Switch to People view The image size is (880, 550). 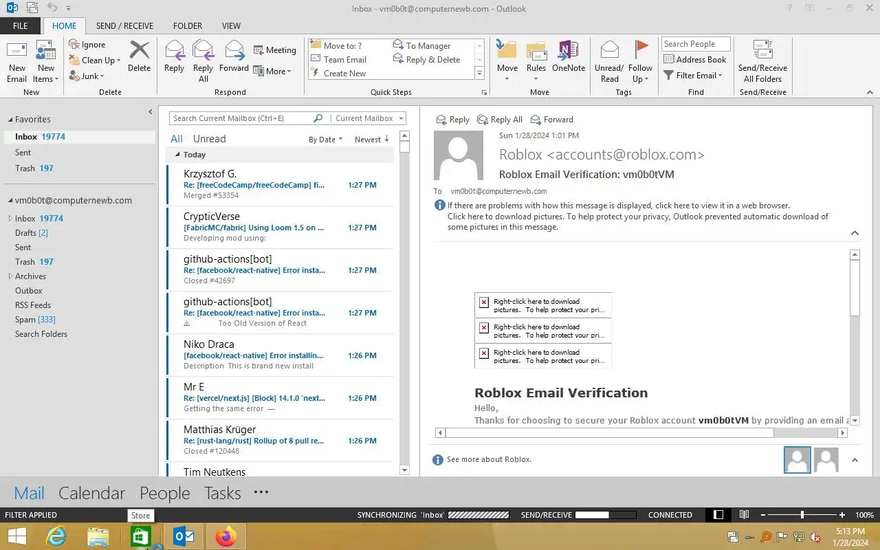pyautogui.click(x=164, y=493)
